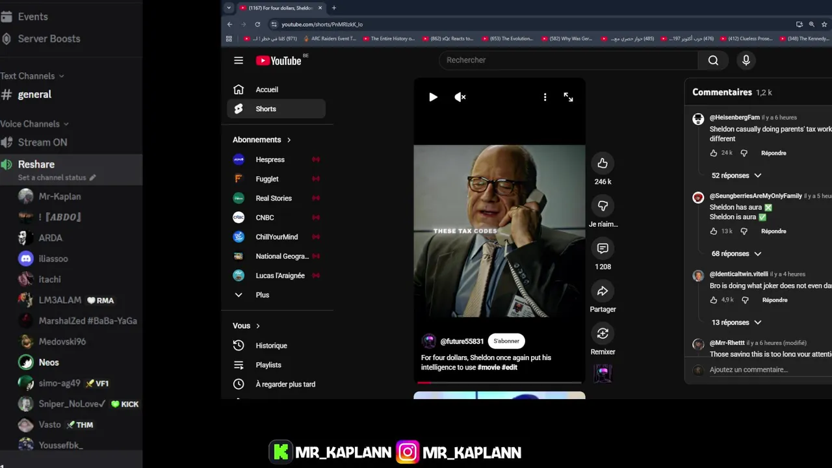
Task: Open the ChillYourMind subscription
Action: [x=276, y=237]
